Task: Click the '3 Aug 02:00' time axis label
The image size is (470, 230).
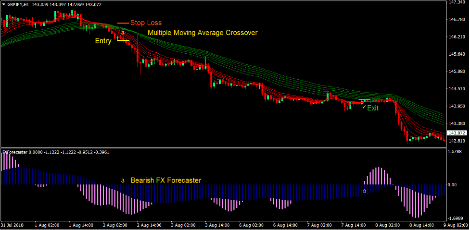Action: tap(183, 225)
